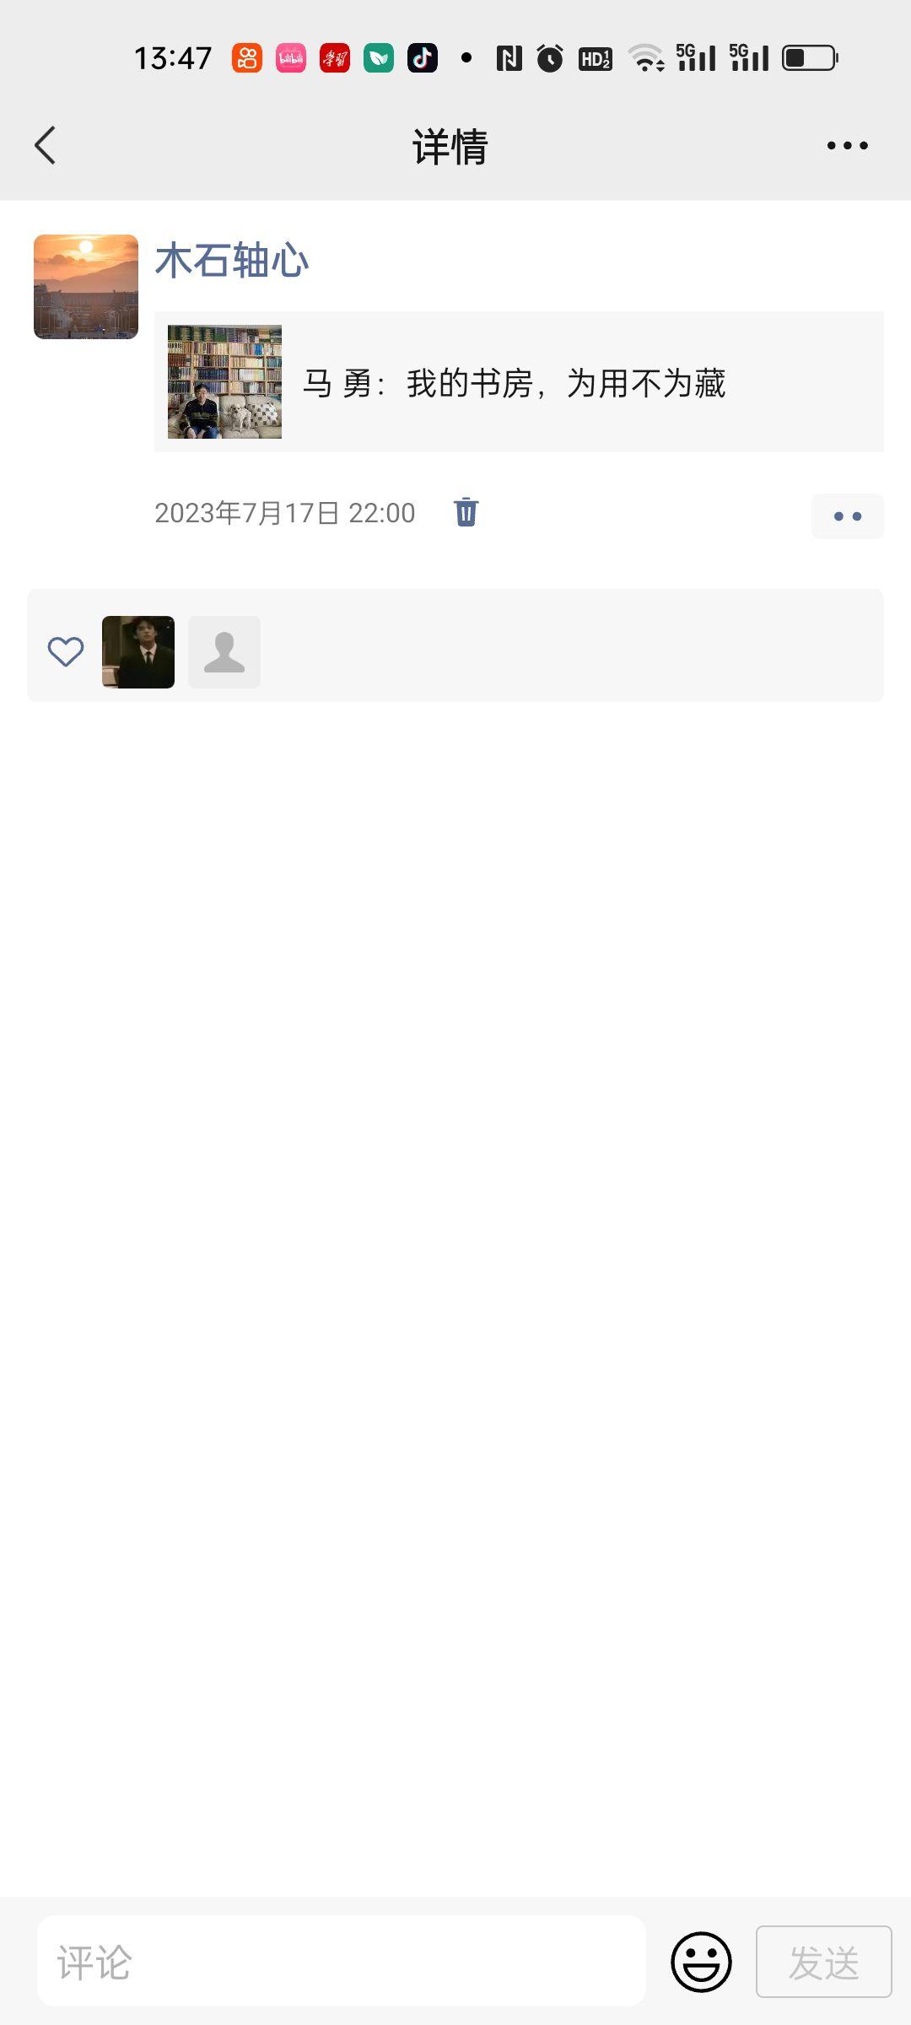Viewport: 911px width, 2025px height.
Task: Tap the post timestamp 2023年7月17日 22:00
Action: 284,512
